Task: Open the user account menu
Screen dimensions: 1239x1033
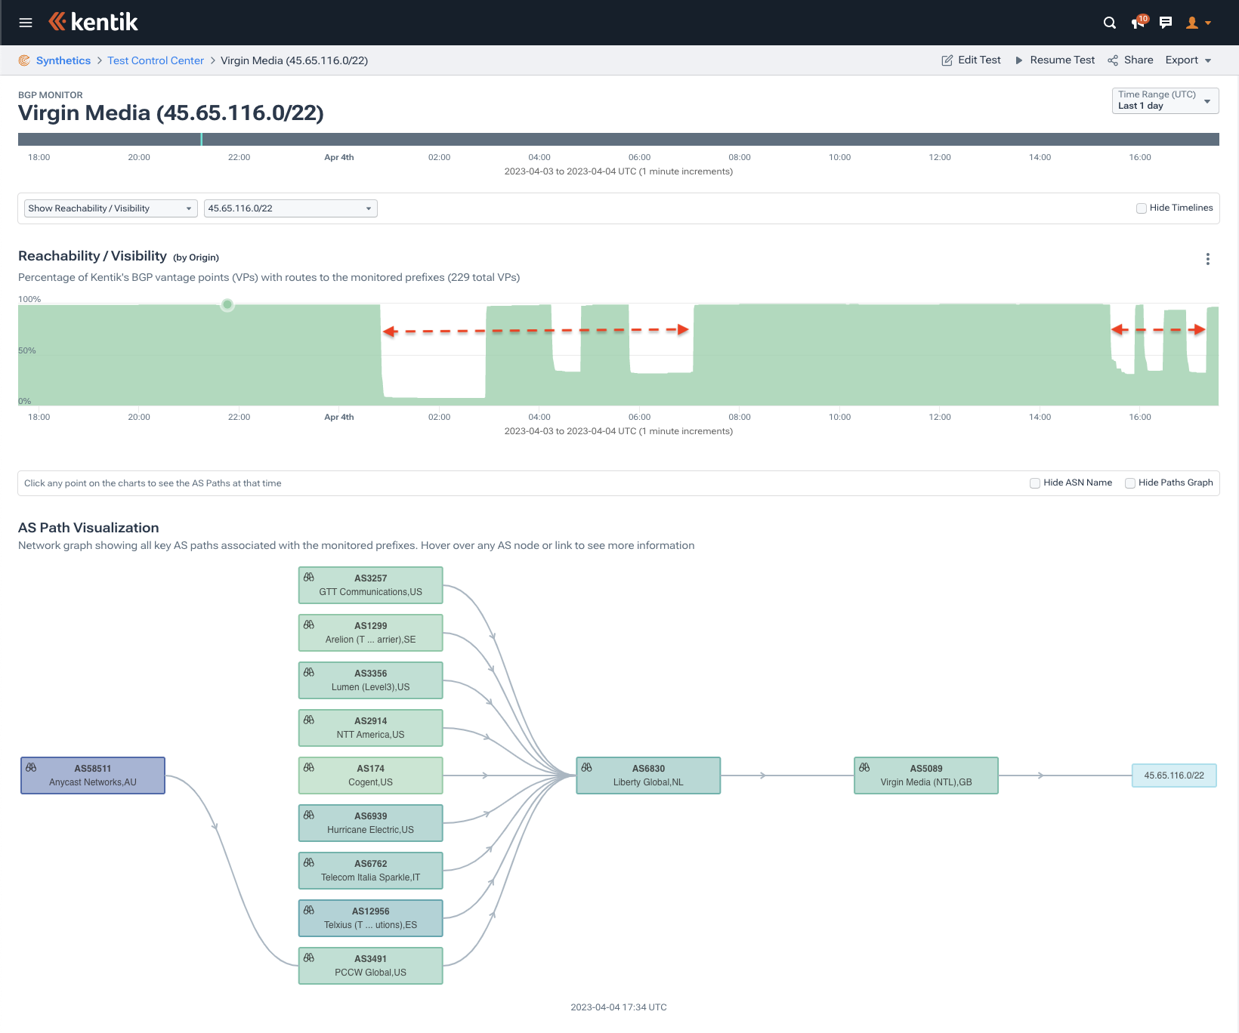Action: coord(1198,23)
